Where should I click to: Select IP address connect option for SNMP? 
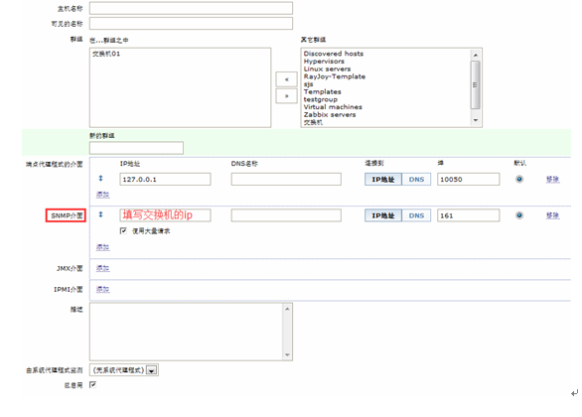coord(383,215)
